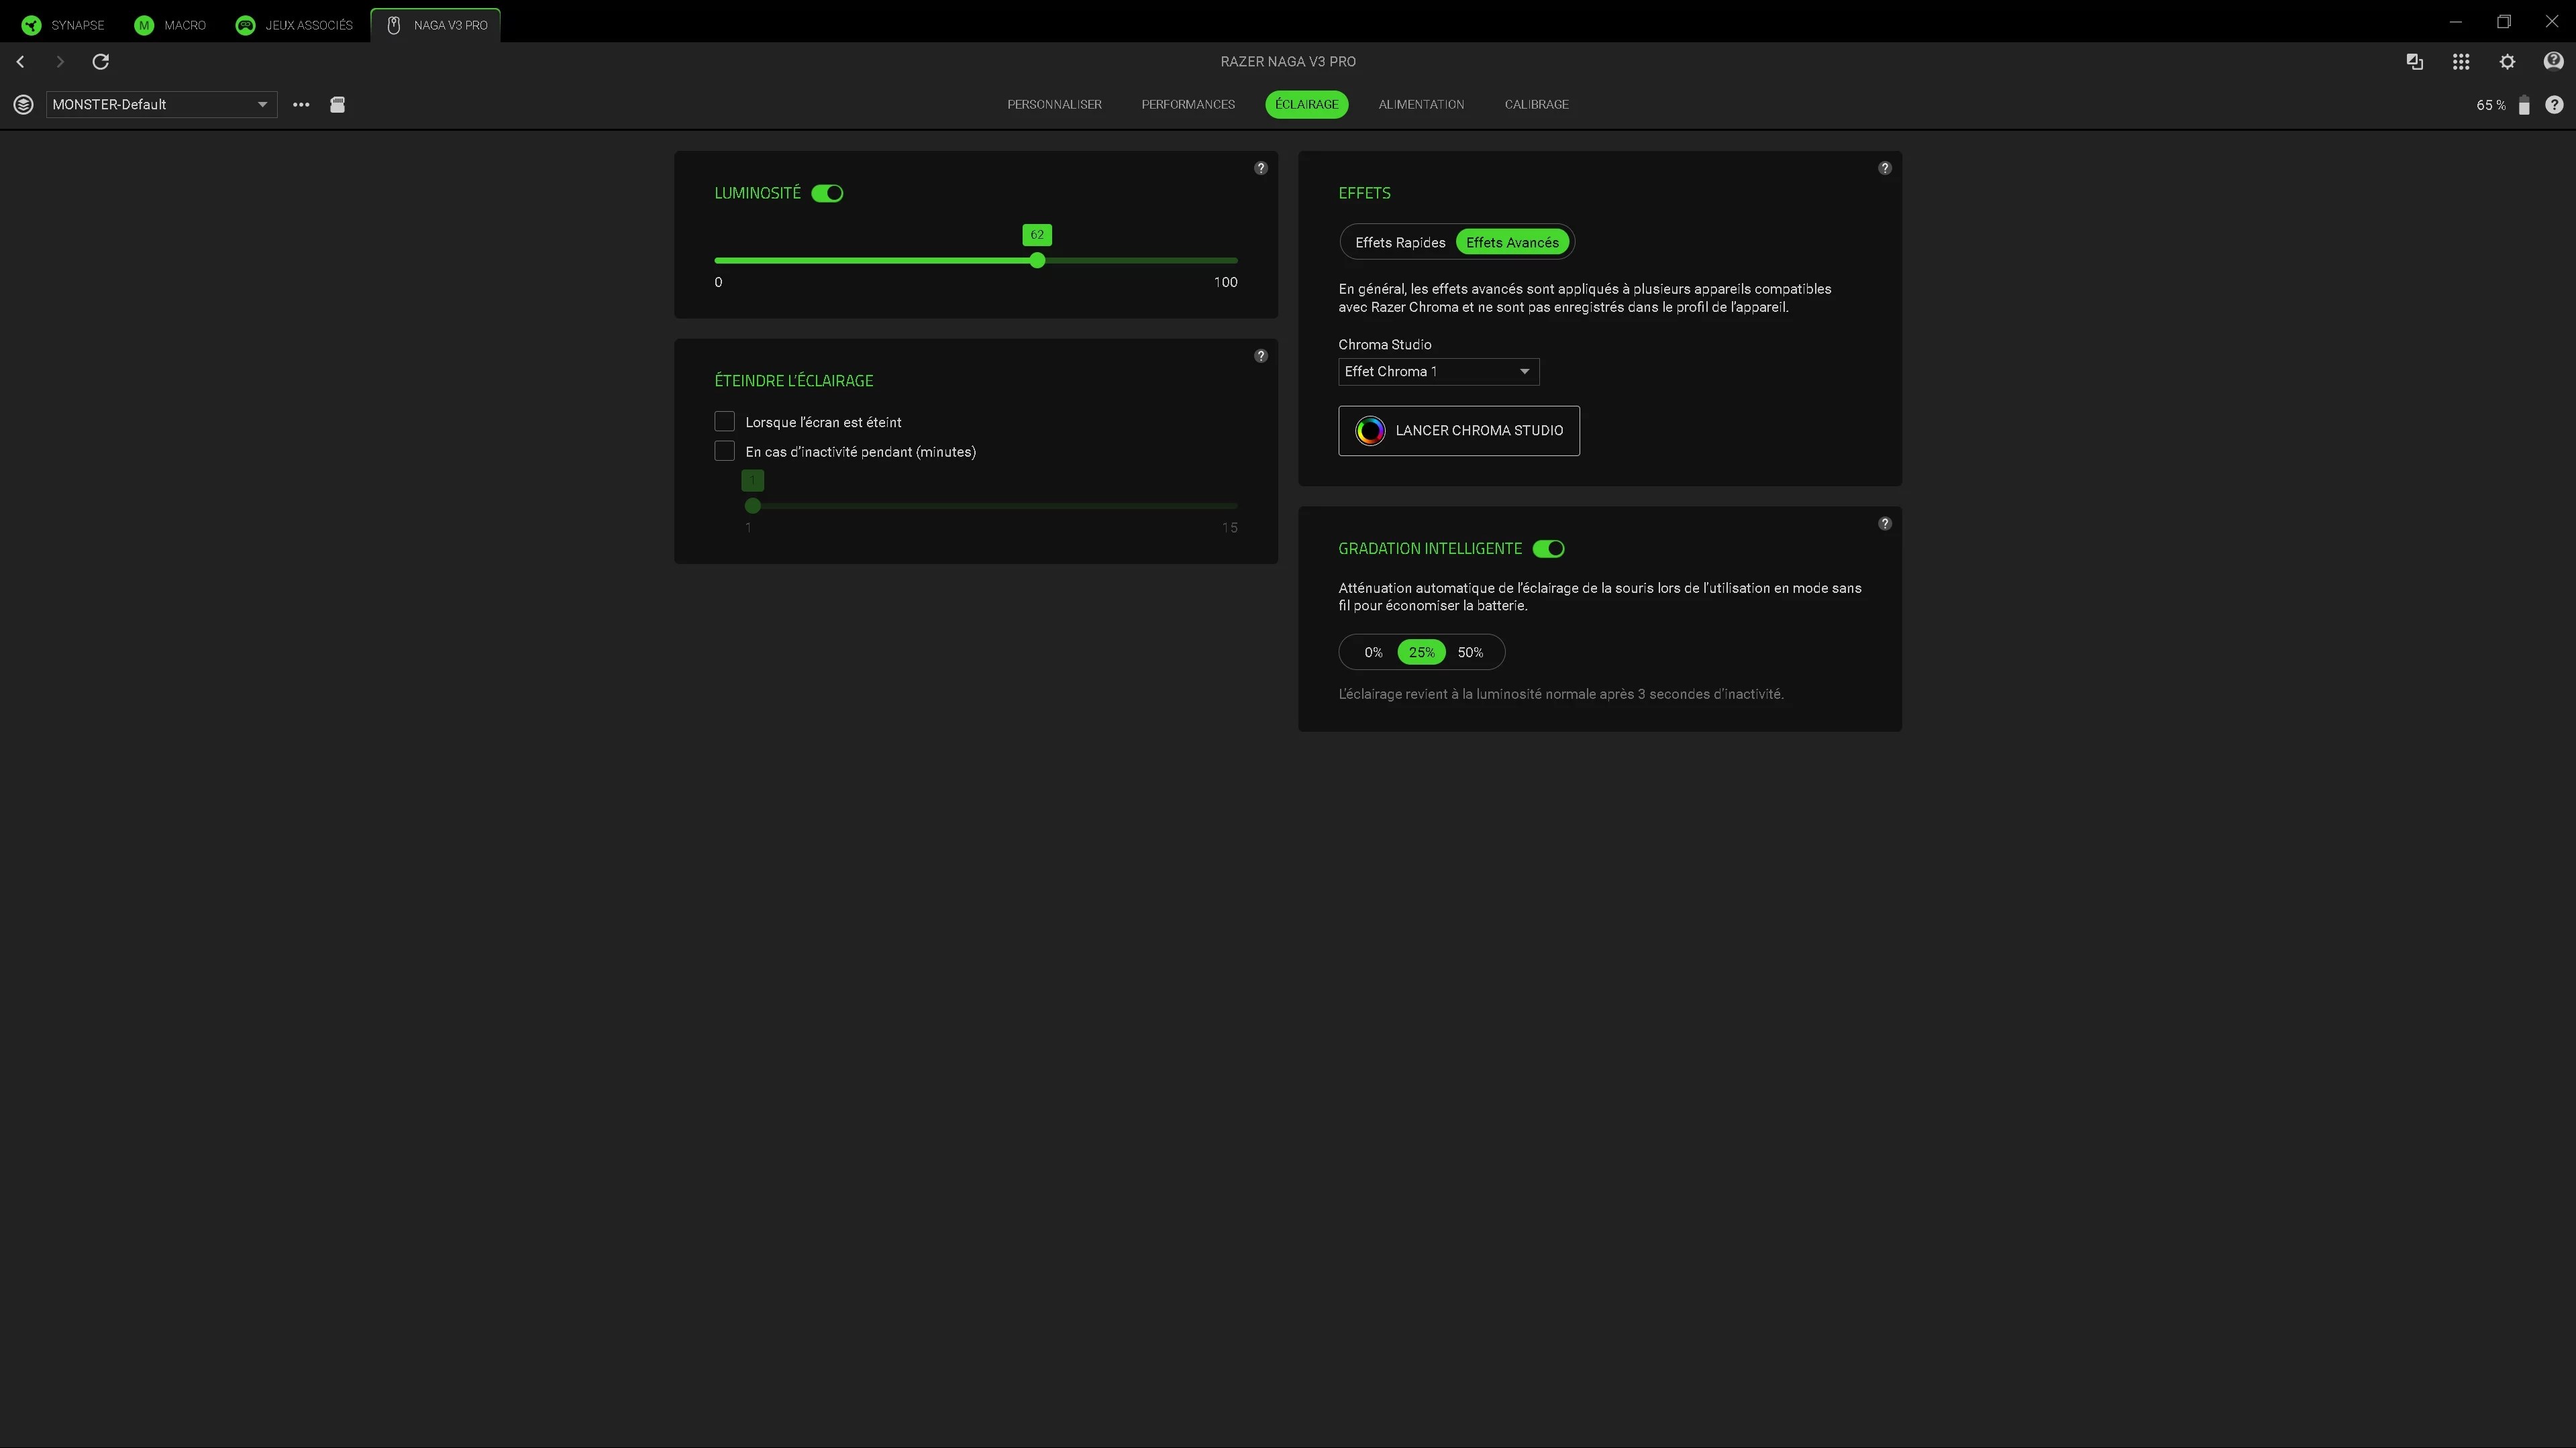Open the Jeux Associés tab

point(294,25)
